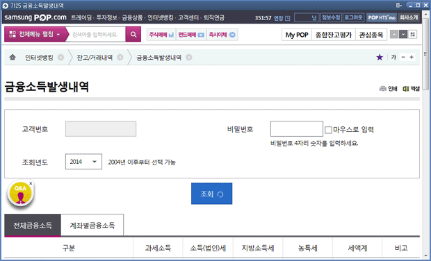This screenshot has width=431, height=261.
Task: Click the samsung POP.com logo
Action: (35, 17)
